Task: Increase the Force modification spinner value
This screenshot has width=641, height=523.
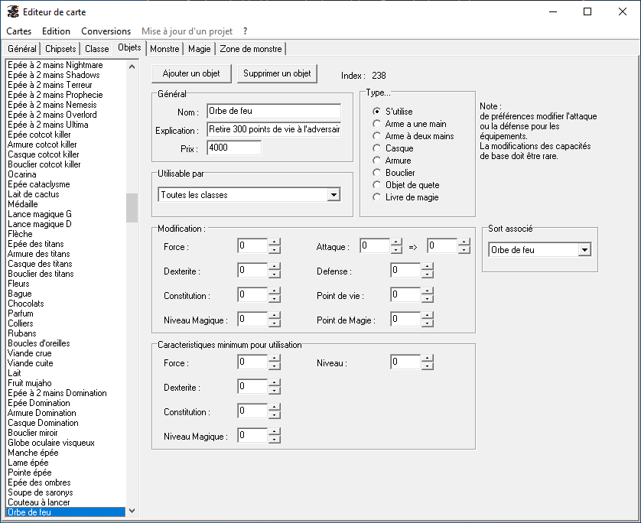Action: pos(274,243)
